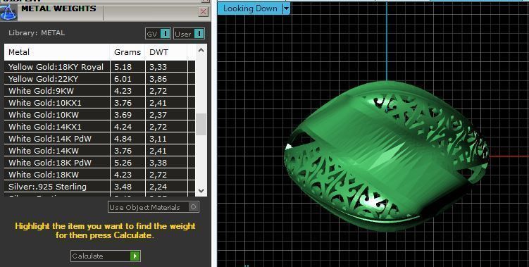The width and height of the screenshot is (529, 267).
Task: Select the White Gold:10KX1 row
Action: (x=100, y=103)
